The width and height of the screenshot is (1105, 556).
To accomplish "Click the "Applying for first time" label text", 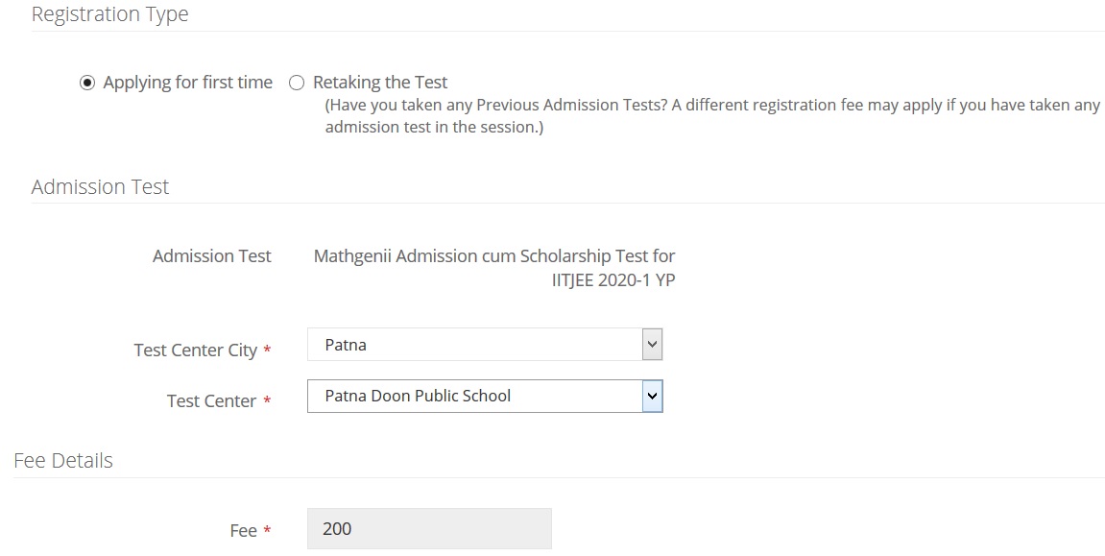I will click(187, 83).
